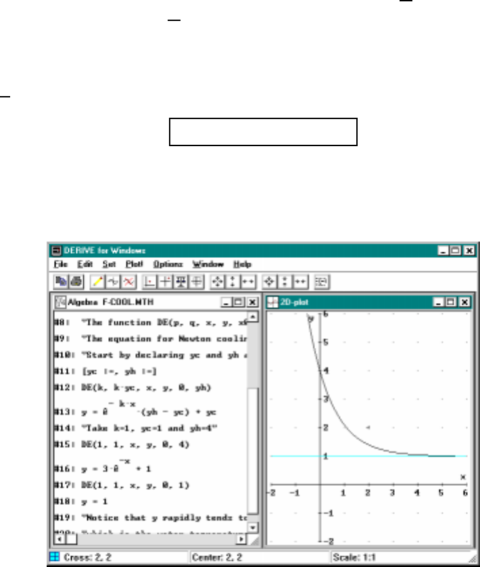Click the Algebra window horizontal scroll left arrow

click(x=59, y=539)
